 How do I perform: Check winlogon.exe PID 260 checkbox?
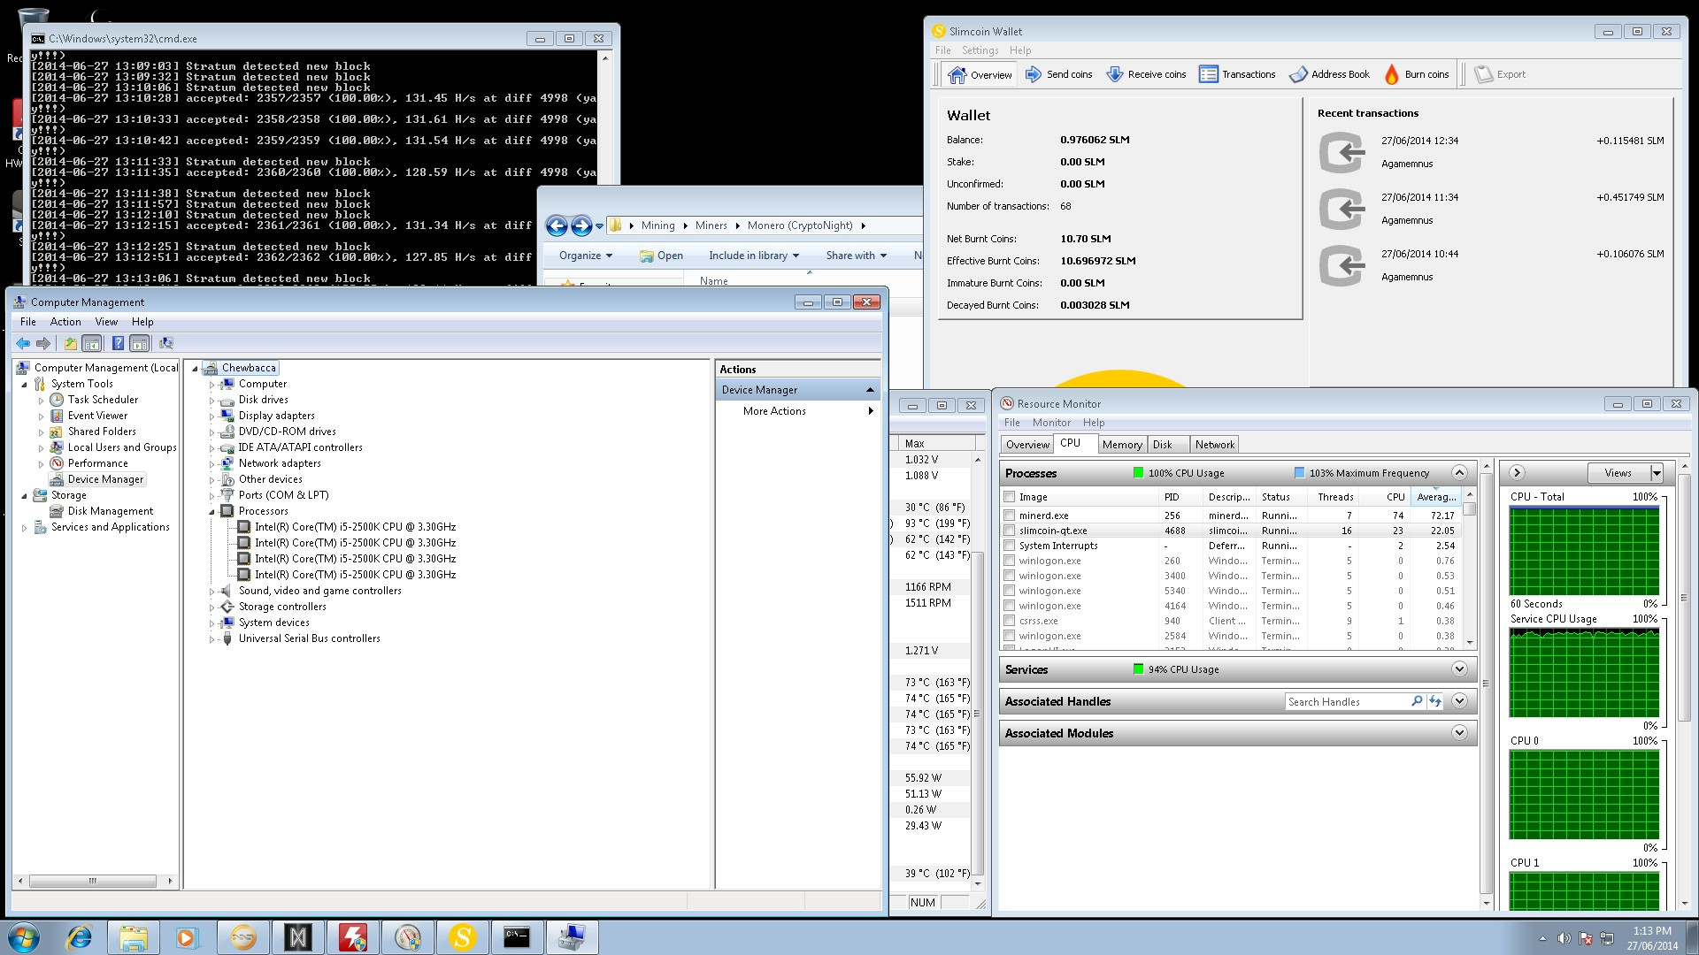click(1010, 561)
